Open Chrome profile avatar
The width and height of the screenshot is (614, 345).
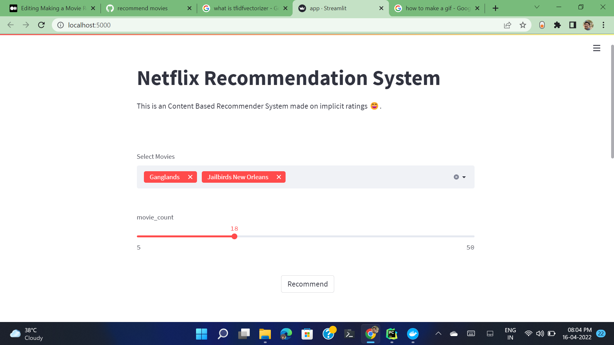(588, 25)
